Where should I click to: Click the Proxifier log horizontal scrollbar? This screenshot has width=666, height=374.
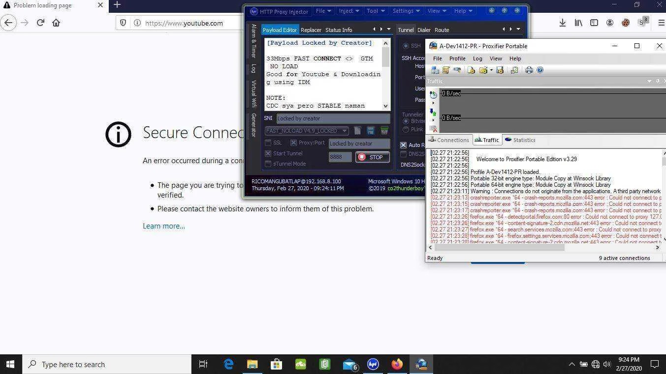[x=499, y=248]
